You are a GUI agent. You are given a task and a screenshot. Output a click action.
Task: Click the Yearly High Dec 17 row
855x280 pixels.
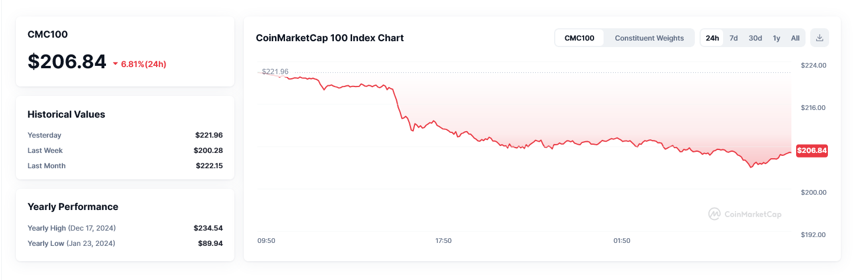[x=125, y=228]
